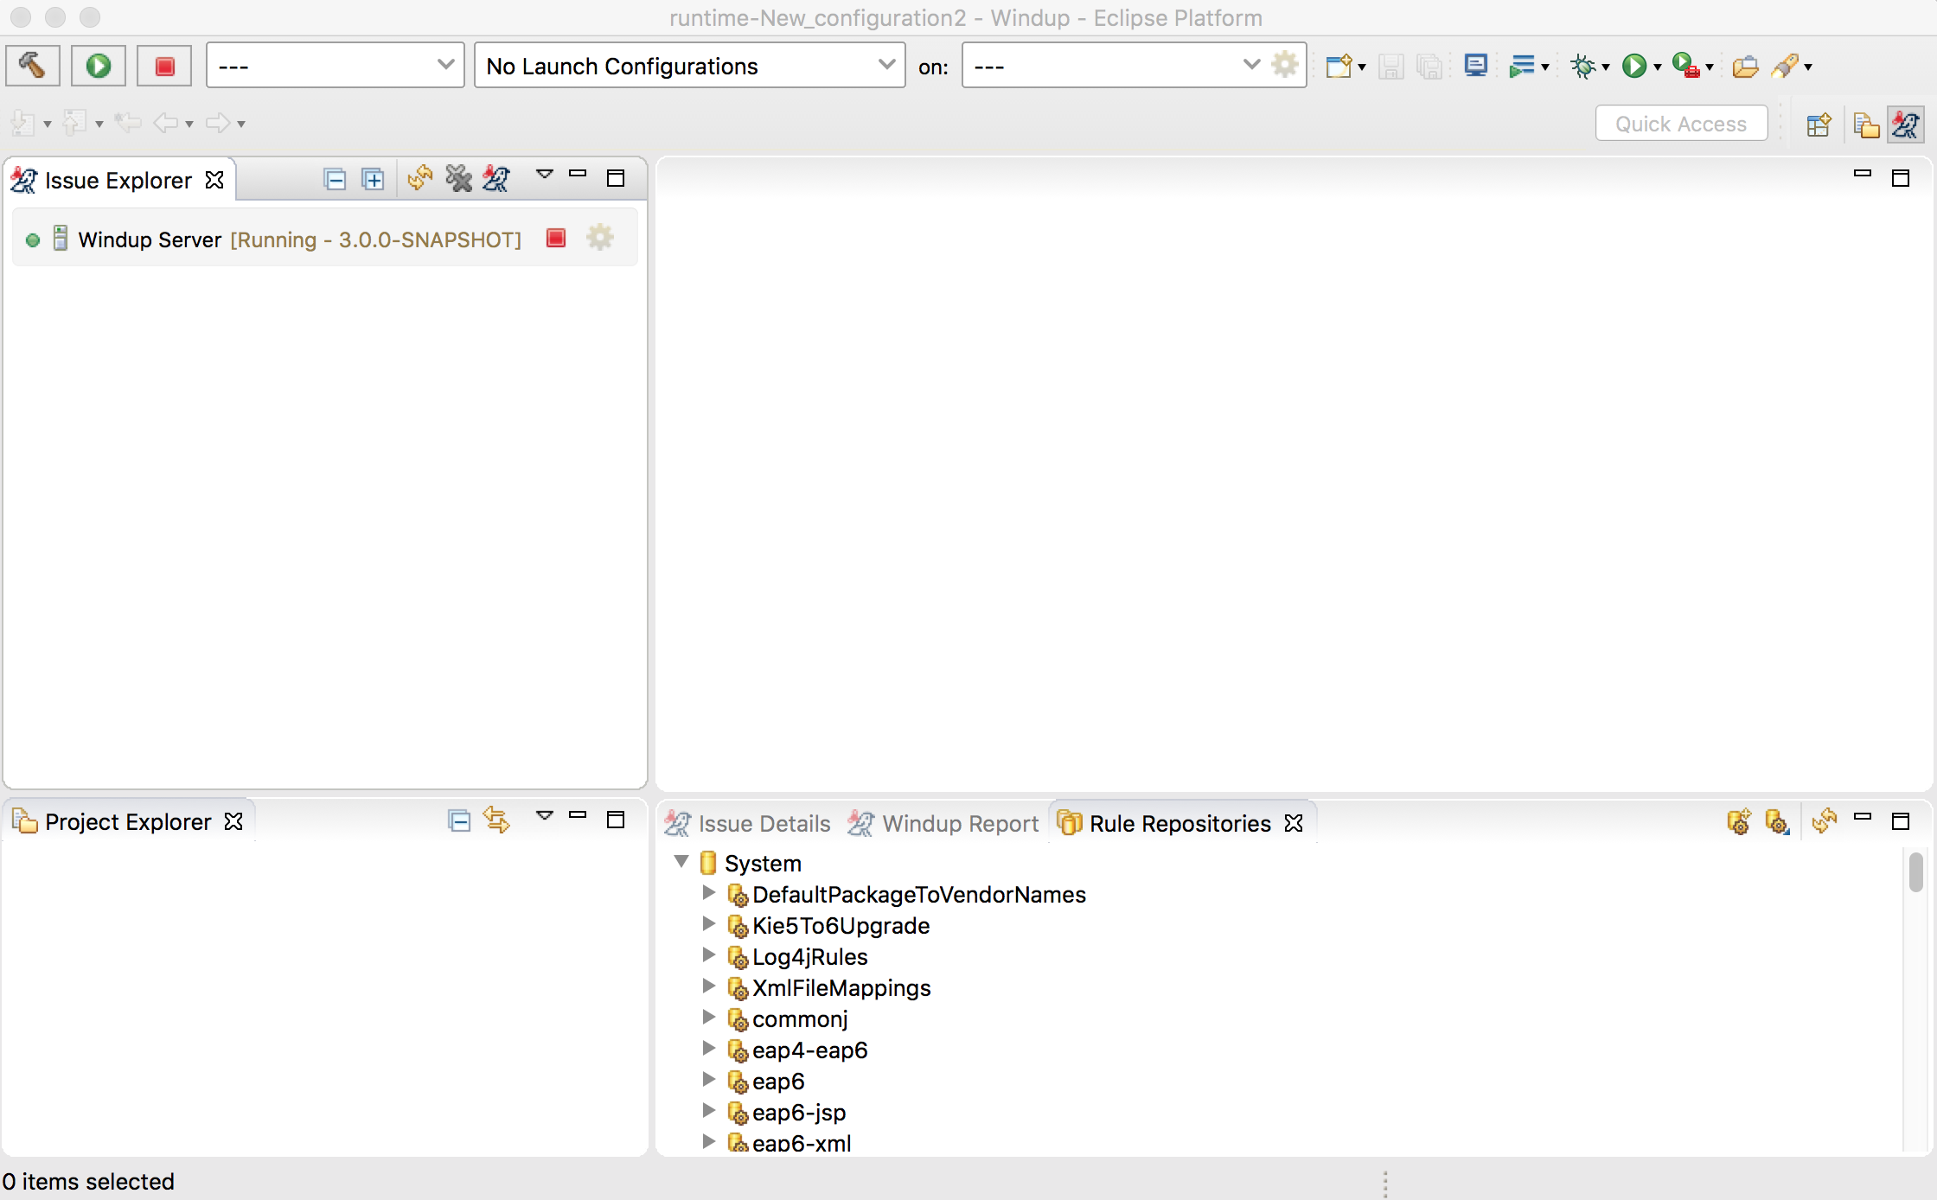Expand the Kie5To6Upgrade rule node
The width and height of the screenshot is (1937, 1200).
[707, 924]
